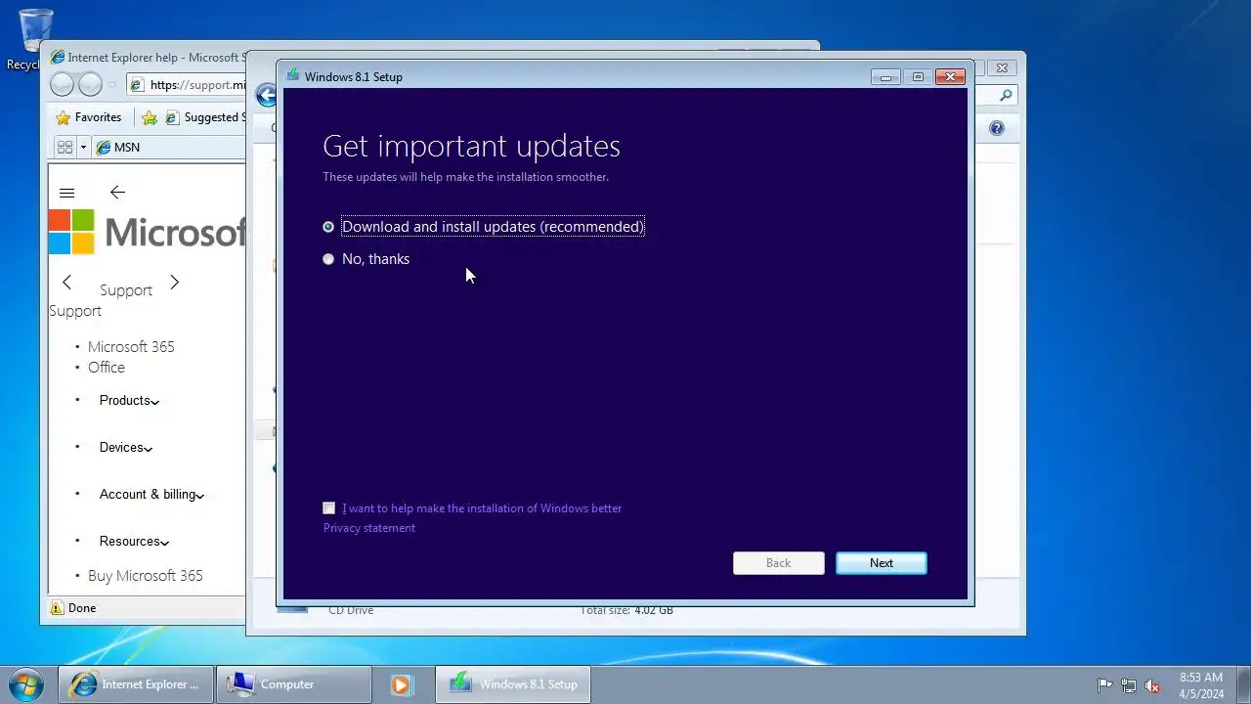The width and height of the screenshot is (1251, 704).
Task: Click the Next button in Setup
Action: 881,563
